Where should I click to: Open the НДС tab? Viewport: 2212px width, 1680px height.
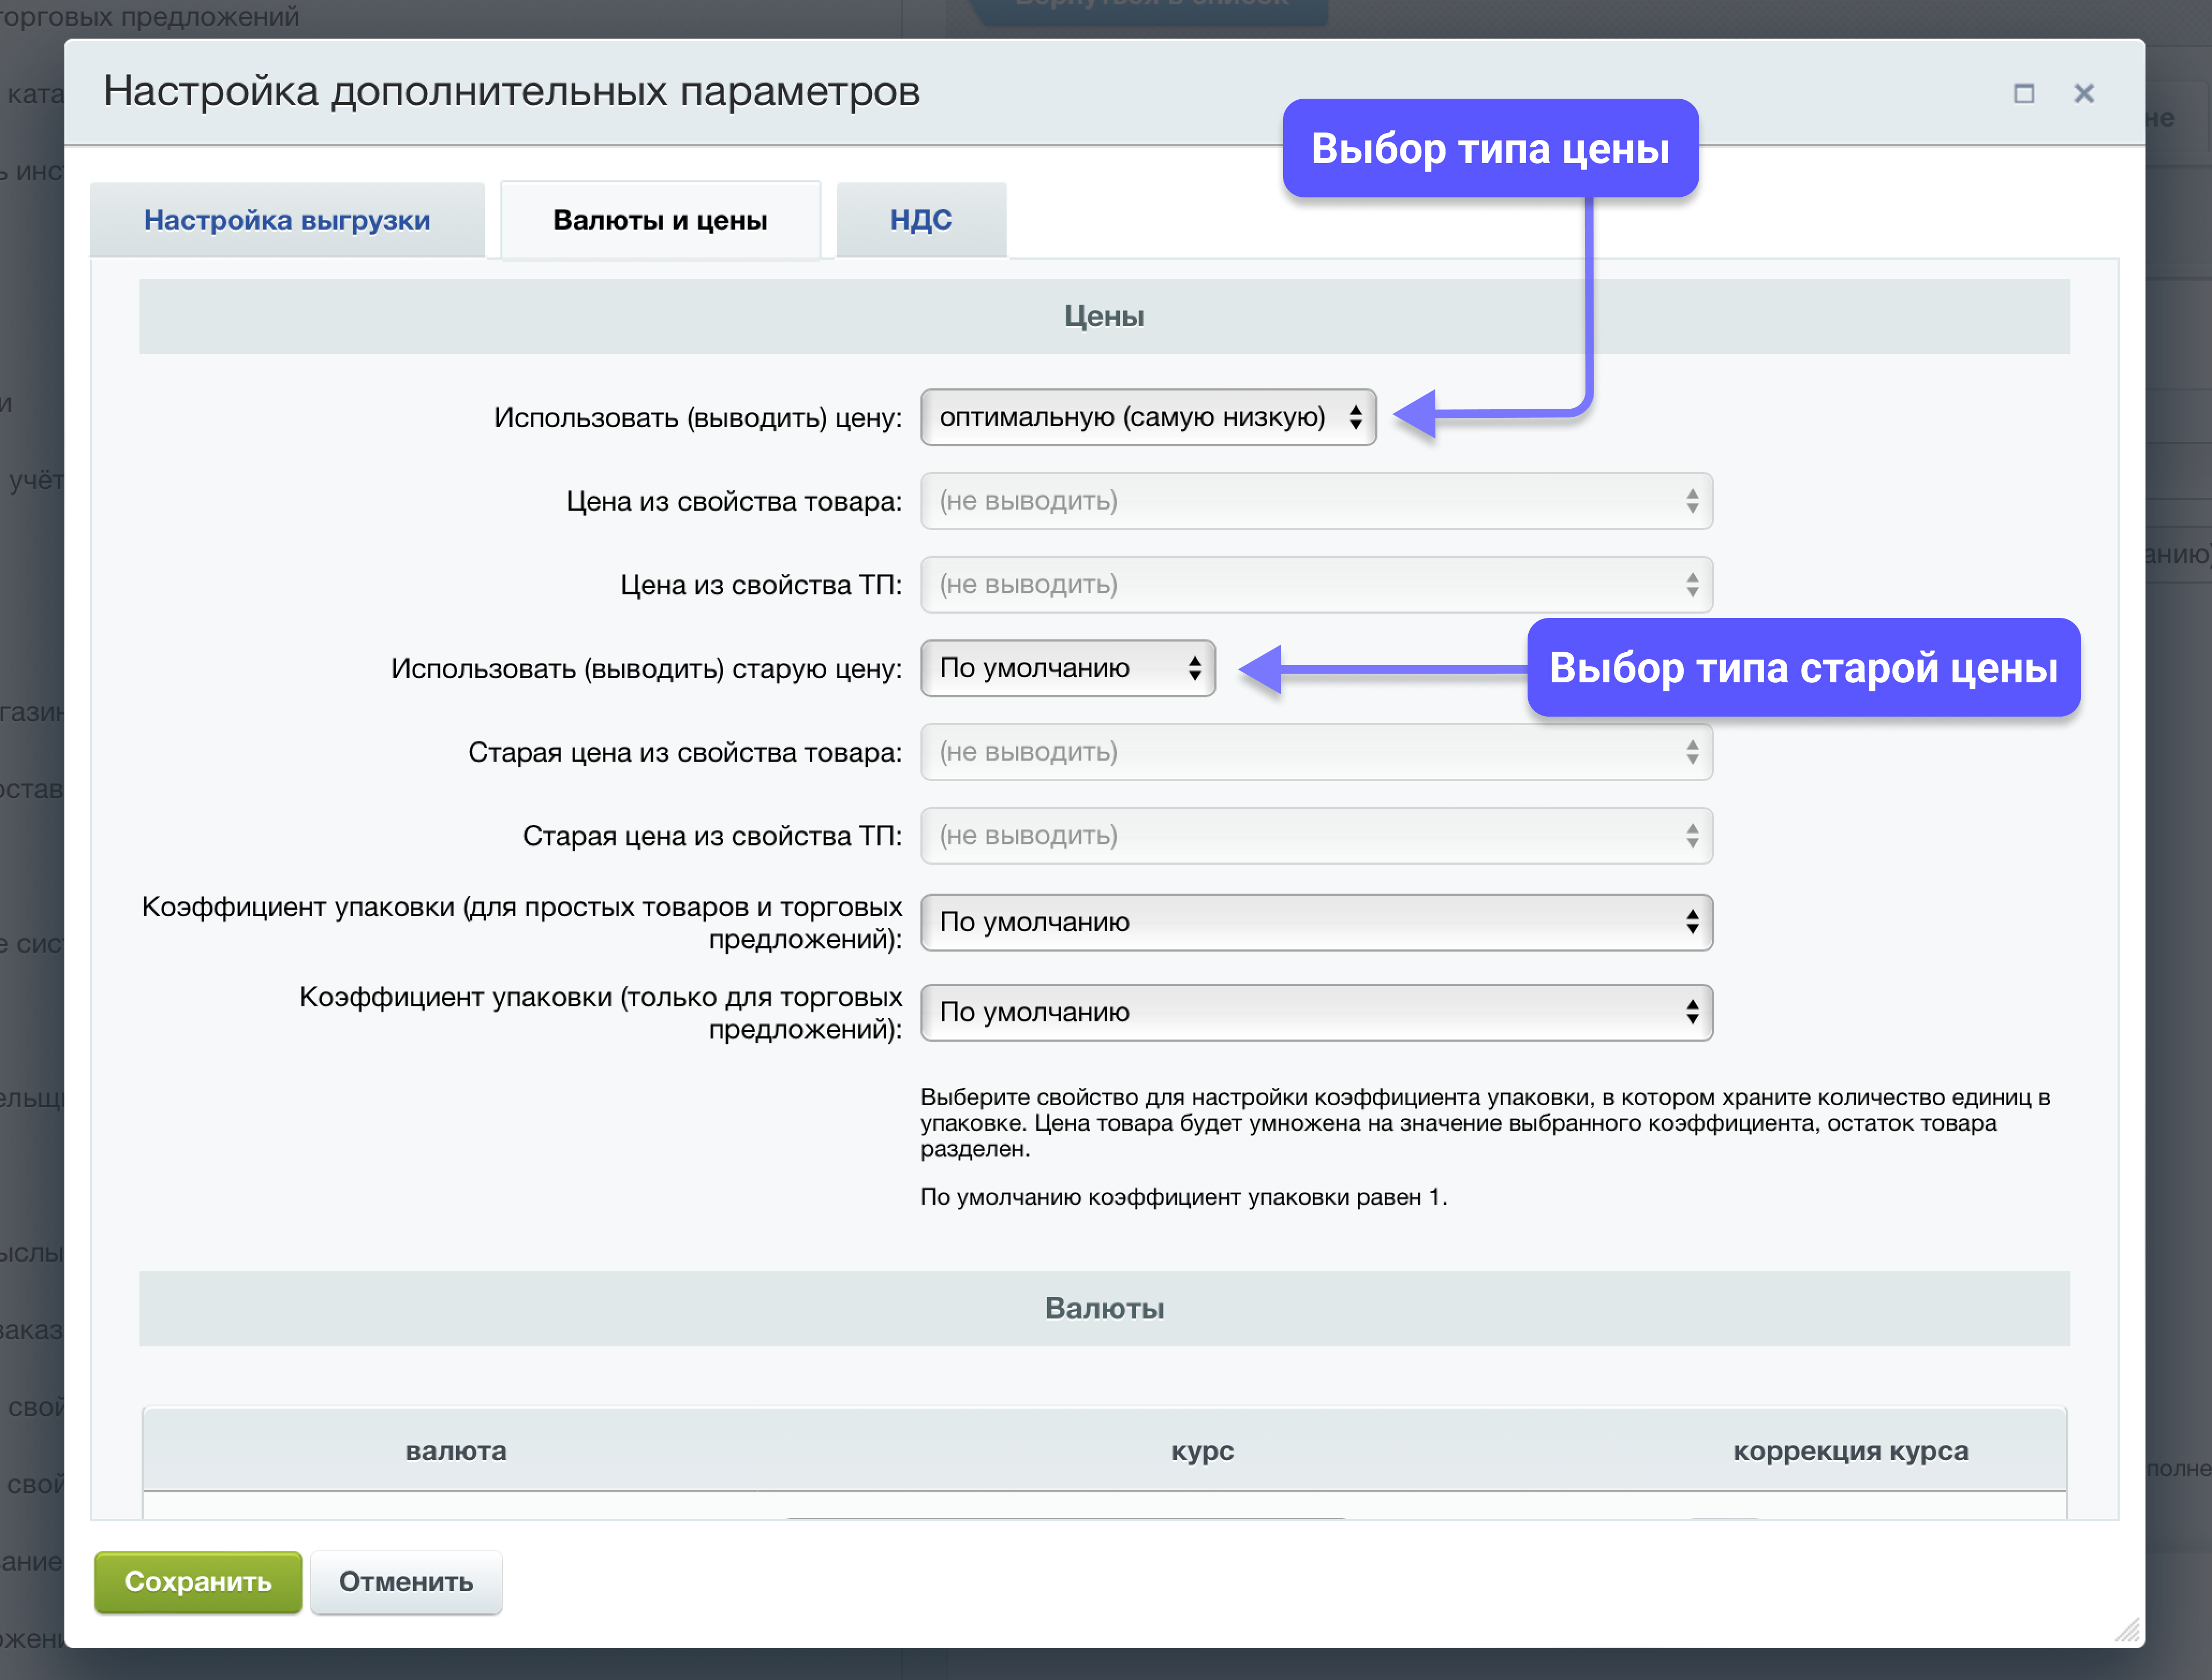[x=920, y=220]
